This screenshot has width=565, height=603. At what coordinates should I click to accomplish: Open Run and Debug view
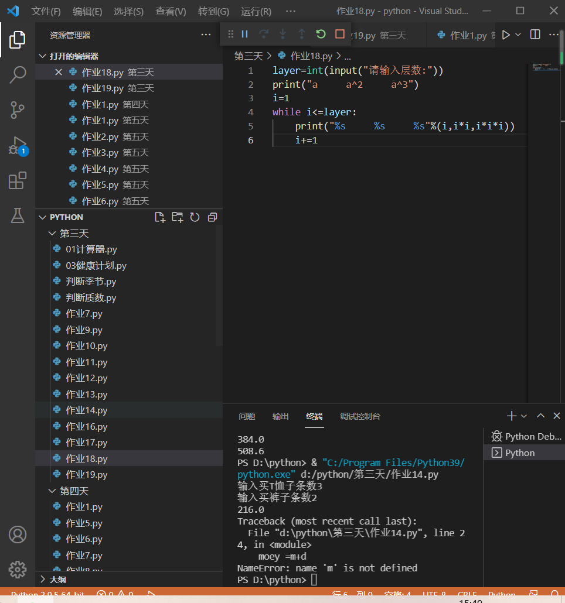click(x=18, y=145)
